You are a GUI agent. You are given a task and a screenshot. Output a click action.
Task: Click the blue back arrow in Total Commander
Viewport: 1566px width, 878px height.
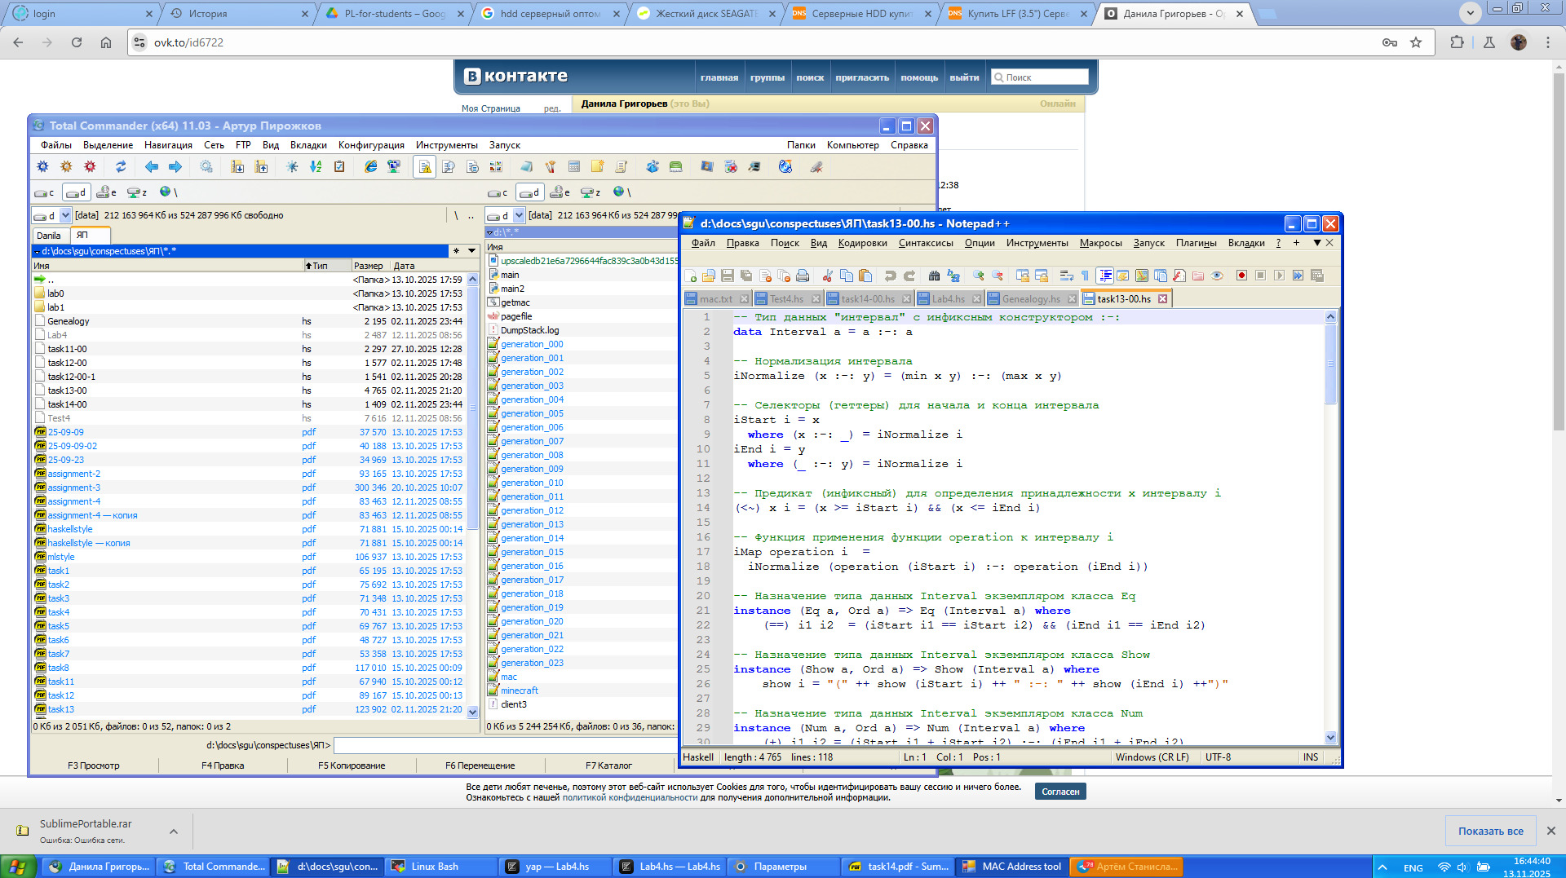click(x=152, y=167)
